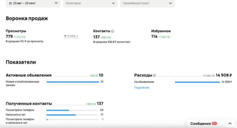The image size is (237, 128).
Task: Click the funnel icon next to 17,59%
Action: (65, 36)
